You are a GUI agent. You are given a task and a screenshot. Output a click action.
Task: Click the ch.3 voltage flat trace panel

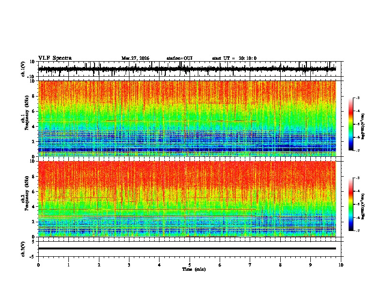191,249
